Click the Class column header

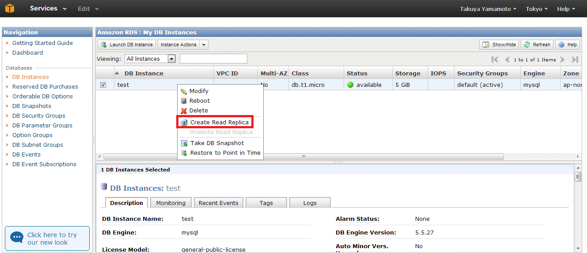point(316,73)
